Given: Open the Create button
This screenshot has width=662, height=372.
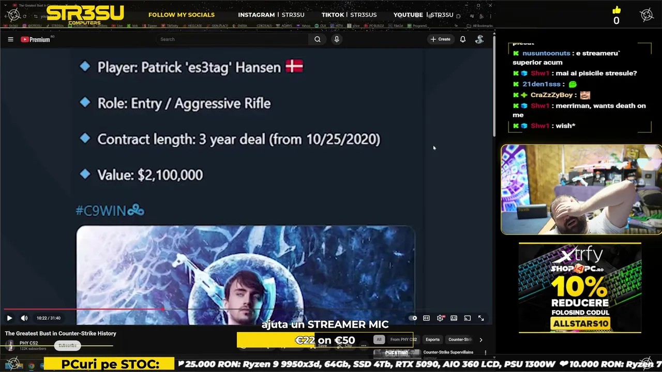Looking at the screenshot, I should (x=440, y=39).
